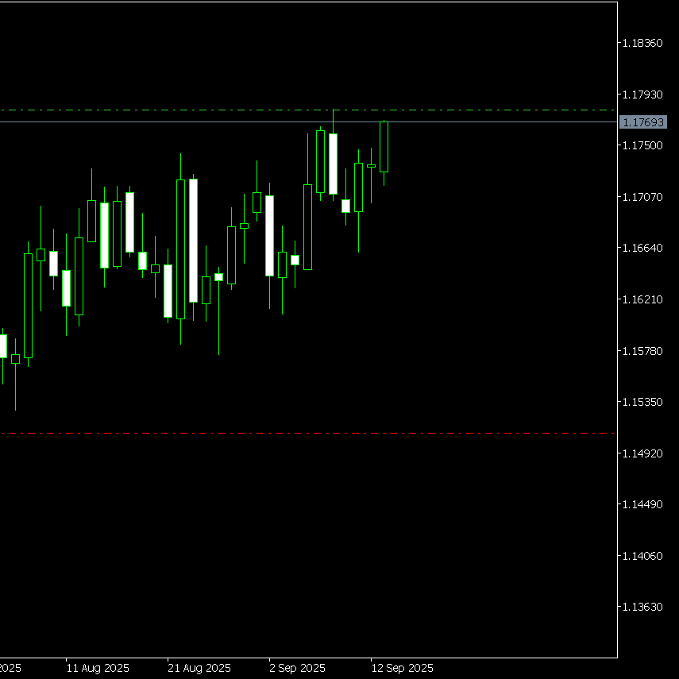Click the 1.17500 price scale label
The height and width of the screenshot is (679, 679).
642,145
